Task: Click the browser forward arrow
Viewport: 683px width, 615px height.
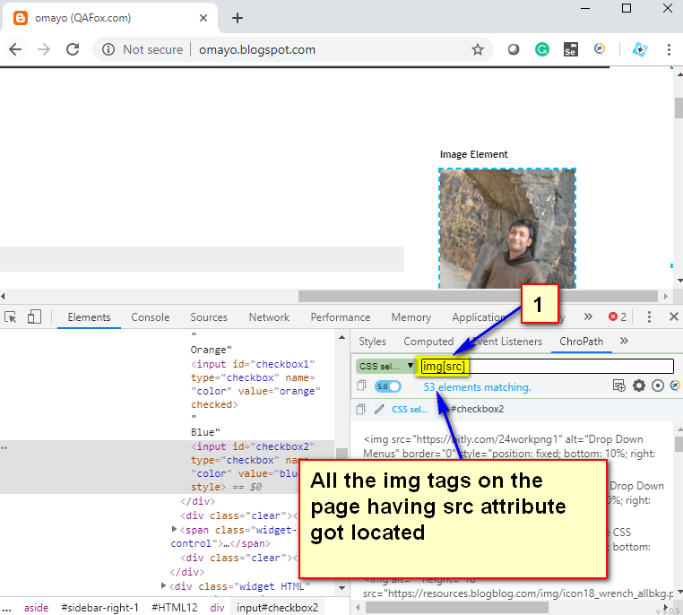Action: tap(44, 49)
